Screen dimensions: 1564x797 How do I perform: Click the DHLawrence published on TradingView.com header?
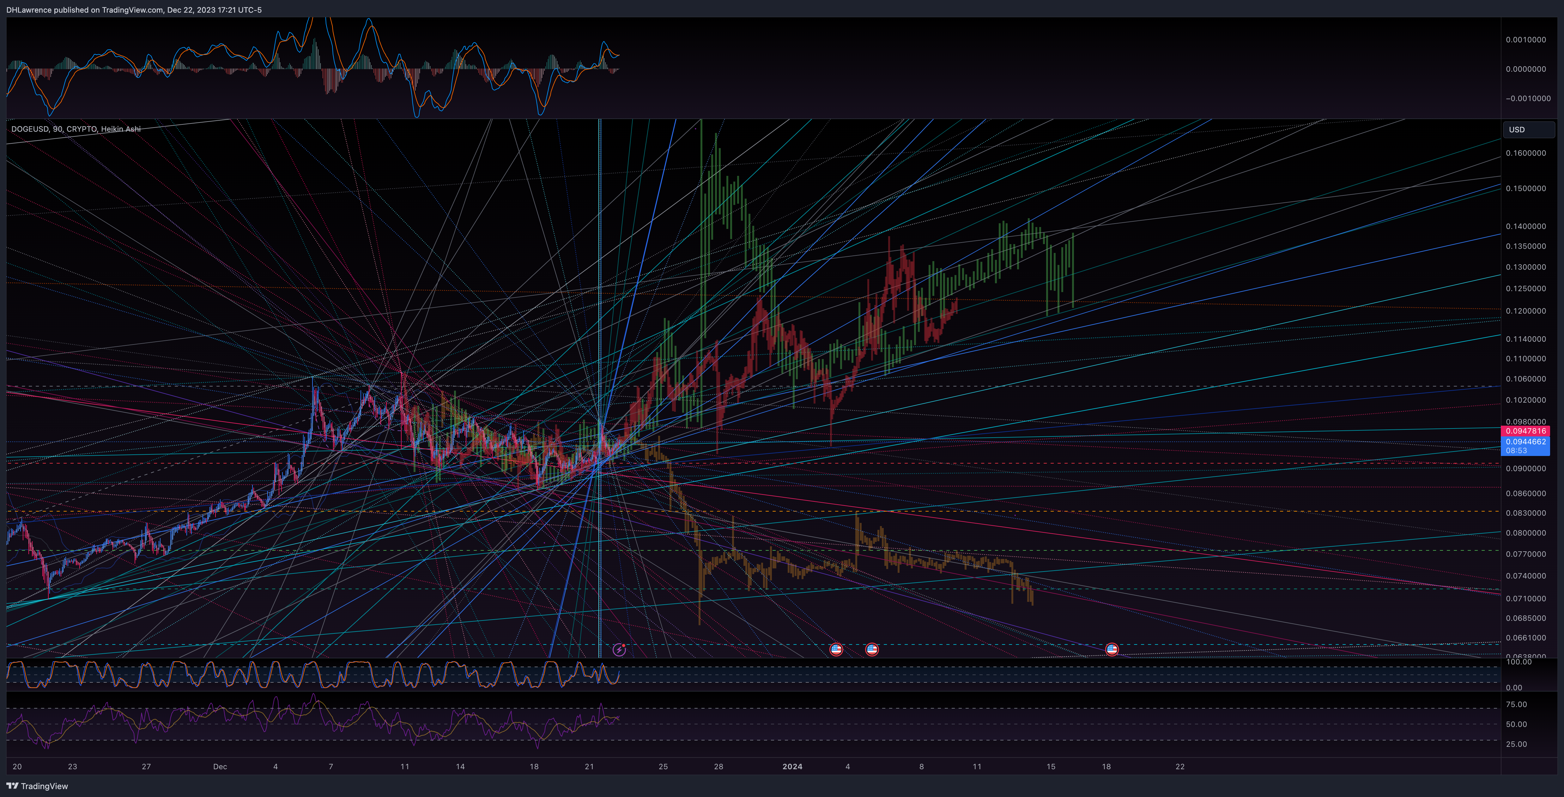coord(134,10)
